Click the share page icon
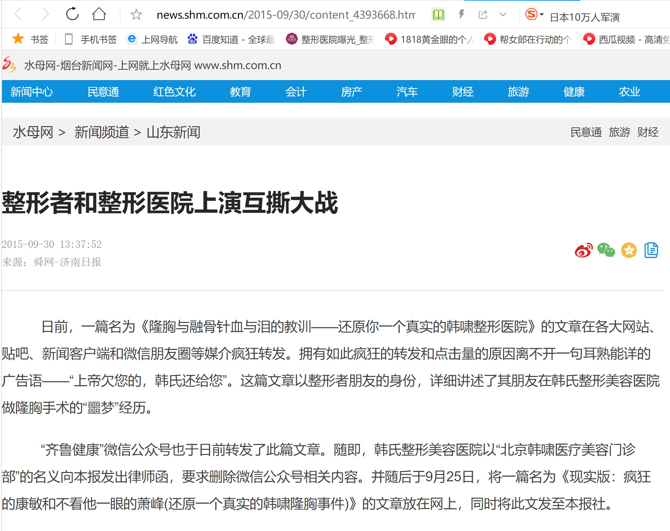Screen dimensions: 670x531 pos(483,14)
